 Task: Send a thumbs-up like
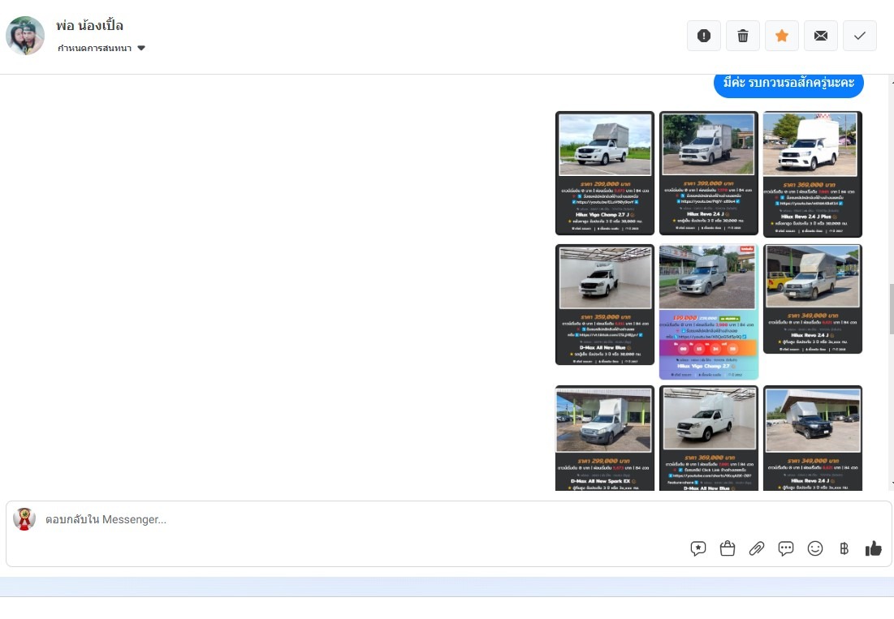pyautogui.click(x=874, y=548)
